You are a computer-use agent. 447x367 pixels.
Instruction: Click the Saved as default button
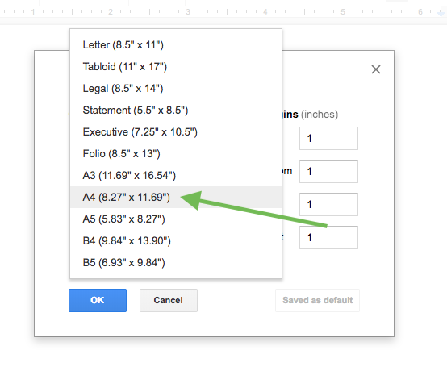(x=317, y=300)
